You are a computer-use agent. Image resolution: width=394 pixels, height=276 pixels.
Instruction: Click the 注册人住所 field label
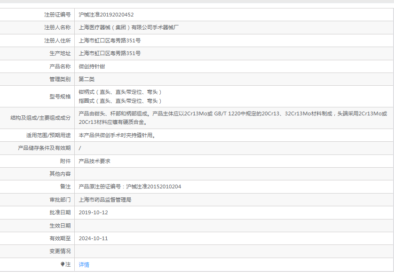pyautogui.click(x=57, y=41)
